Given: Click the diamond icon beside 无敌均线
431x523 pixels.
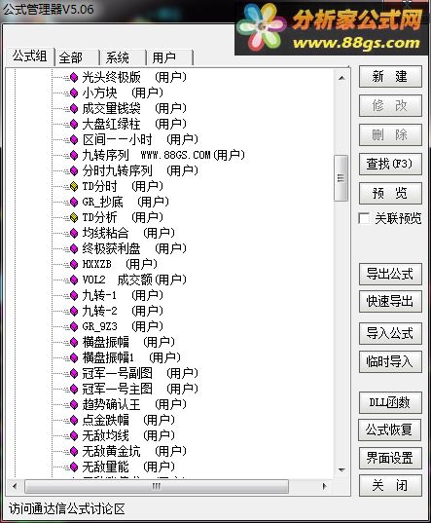Looking at the screenshot, I should click(x=74, y=435).
